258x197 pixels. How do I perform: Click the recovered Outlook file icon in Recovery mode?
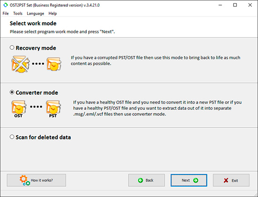tap(54, 64)
